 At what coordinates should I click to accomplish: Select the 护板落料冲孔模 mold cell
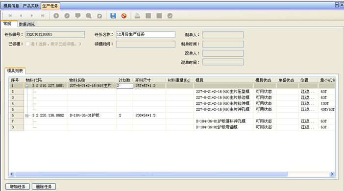pyautogui.click(x=223, y=121)
